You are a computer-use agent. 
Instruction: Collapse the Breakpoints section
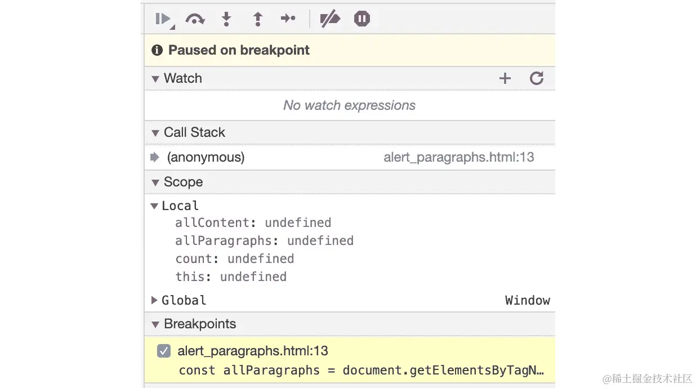point(155,324)
